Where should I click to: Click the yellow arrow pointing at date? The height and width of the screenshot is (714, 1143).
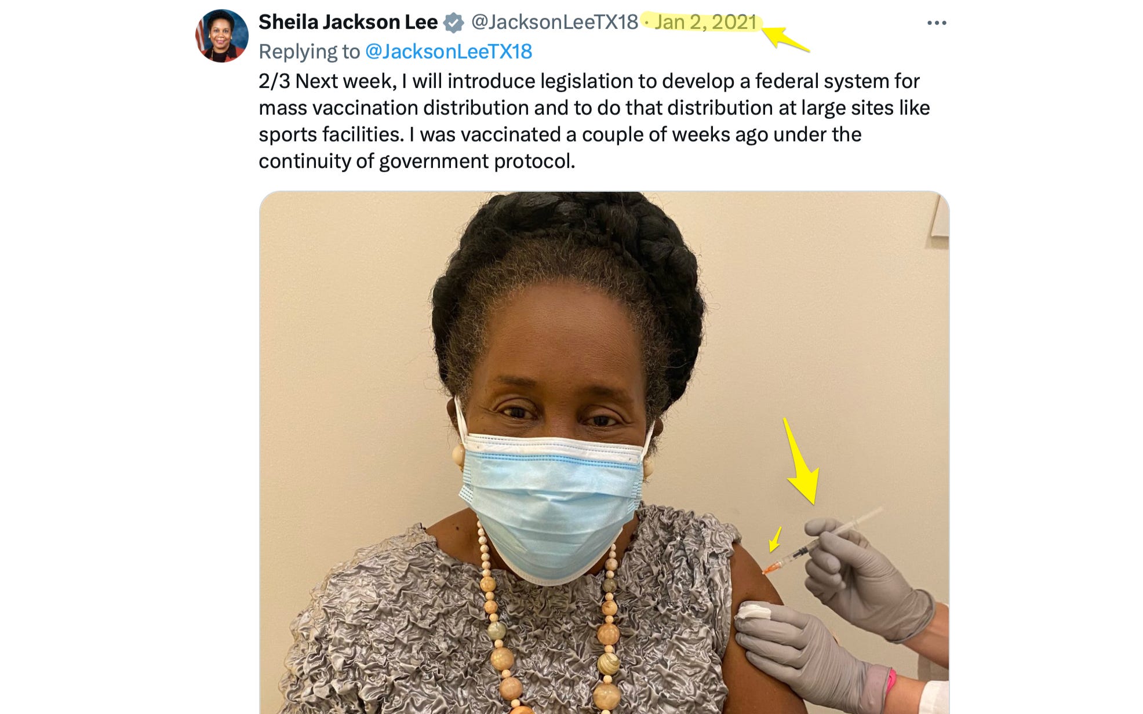click(785, 38)
